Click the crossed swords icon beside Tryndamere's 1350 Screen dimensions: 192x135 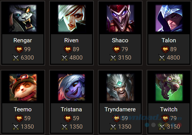(113, 126)
